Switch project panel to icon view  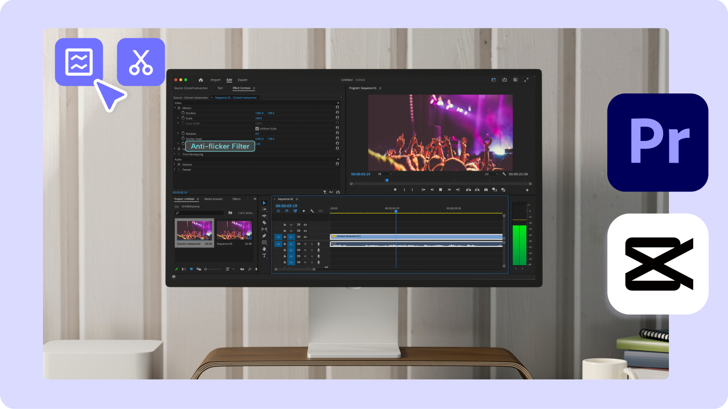point(191,269)
